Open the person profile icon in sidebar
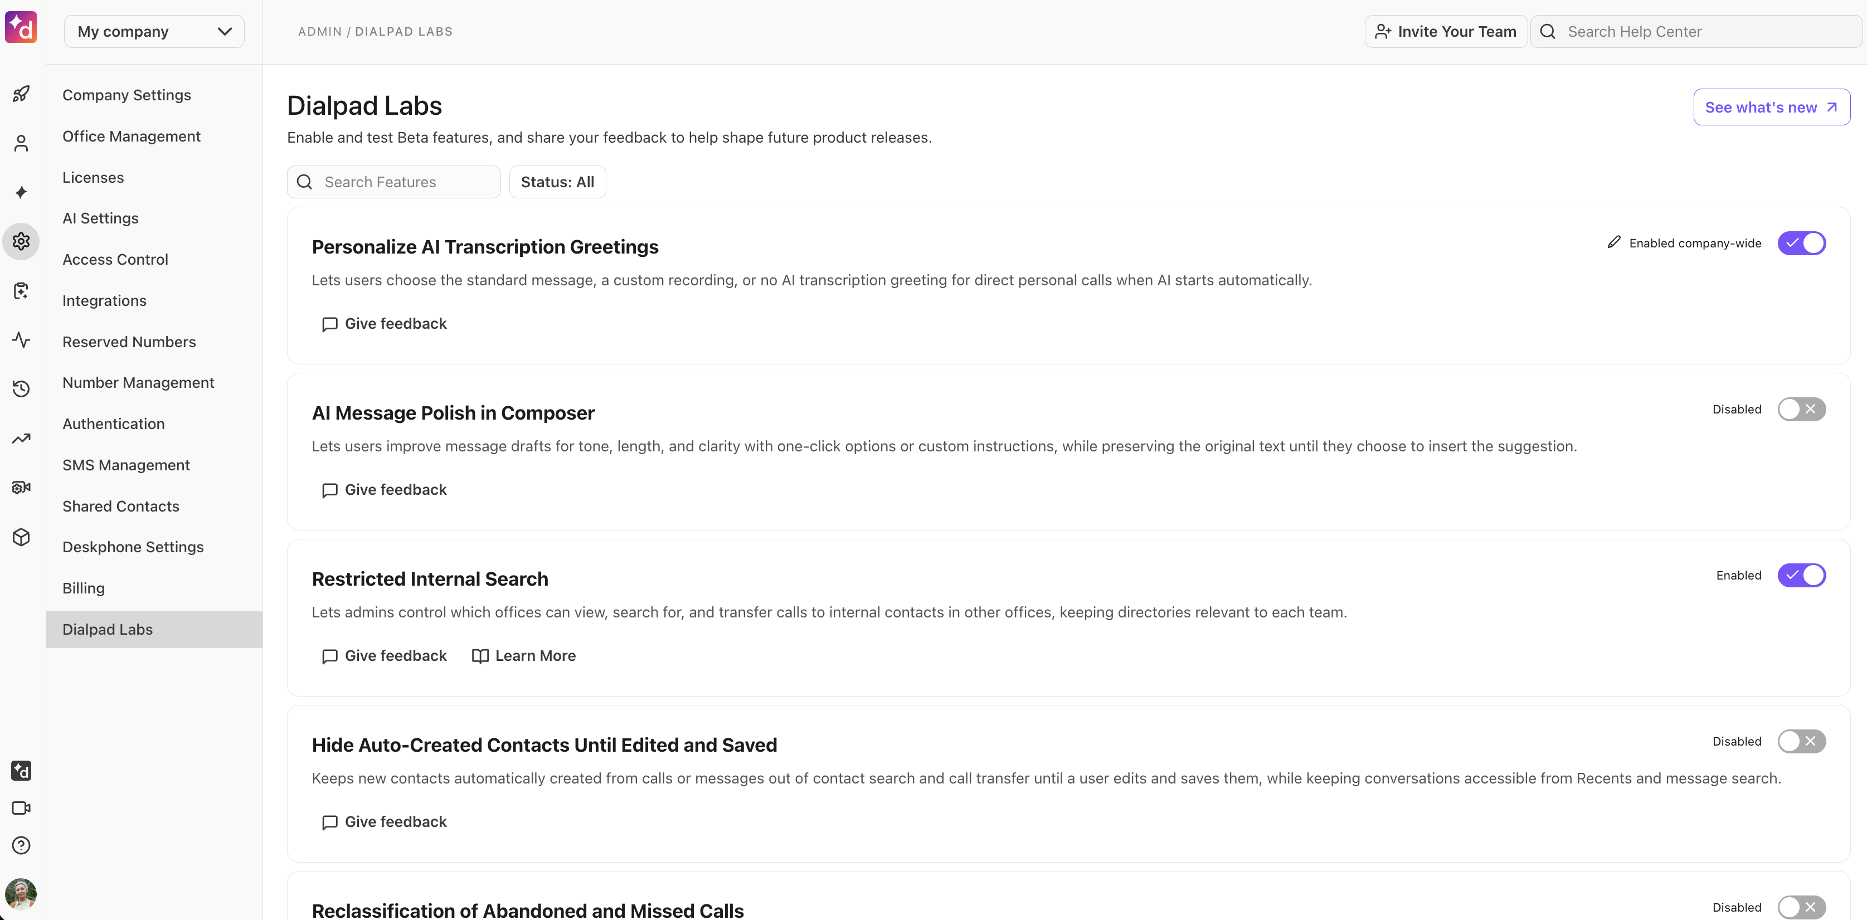 21,143
